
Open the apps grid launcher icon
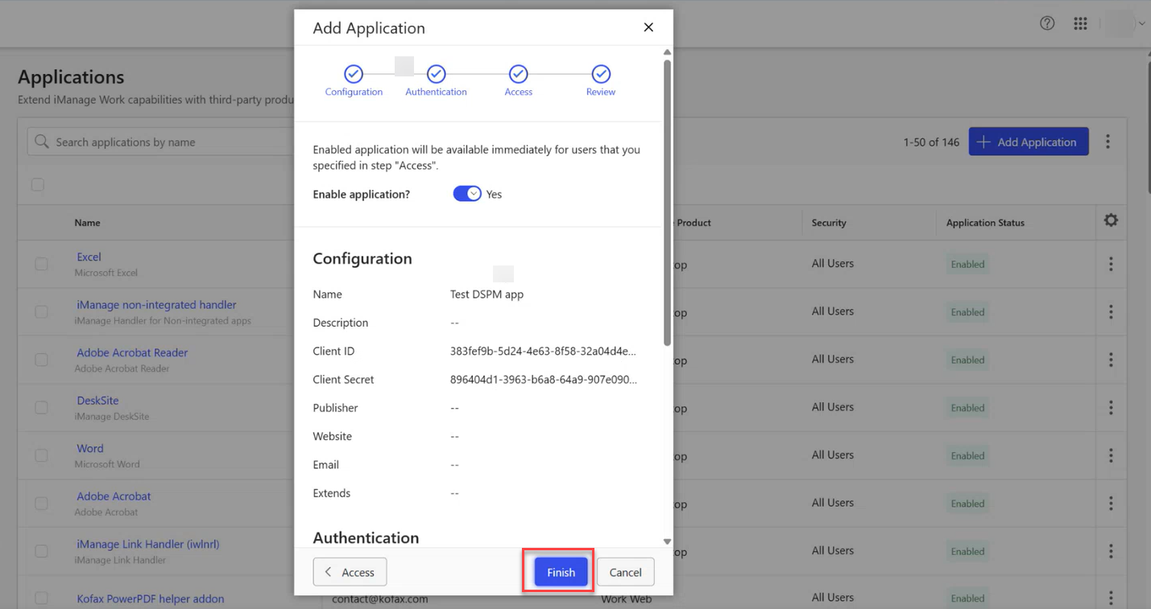click(x=1081, y=23)
